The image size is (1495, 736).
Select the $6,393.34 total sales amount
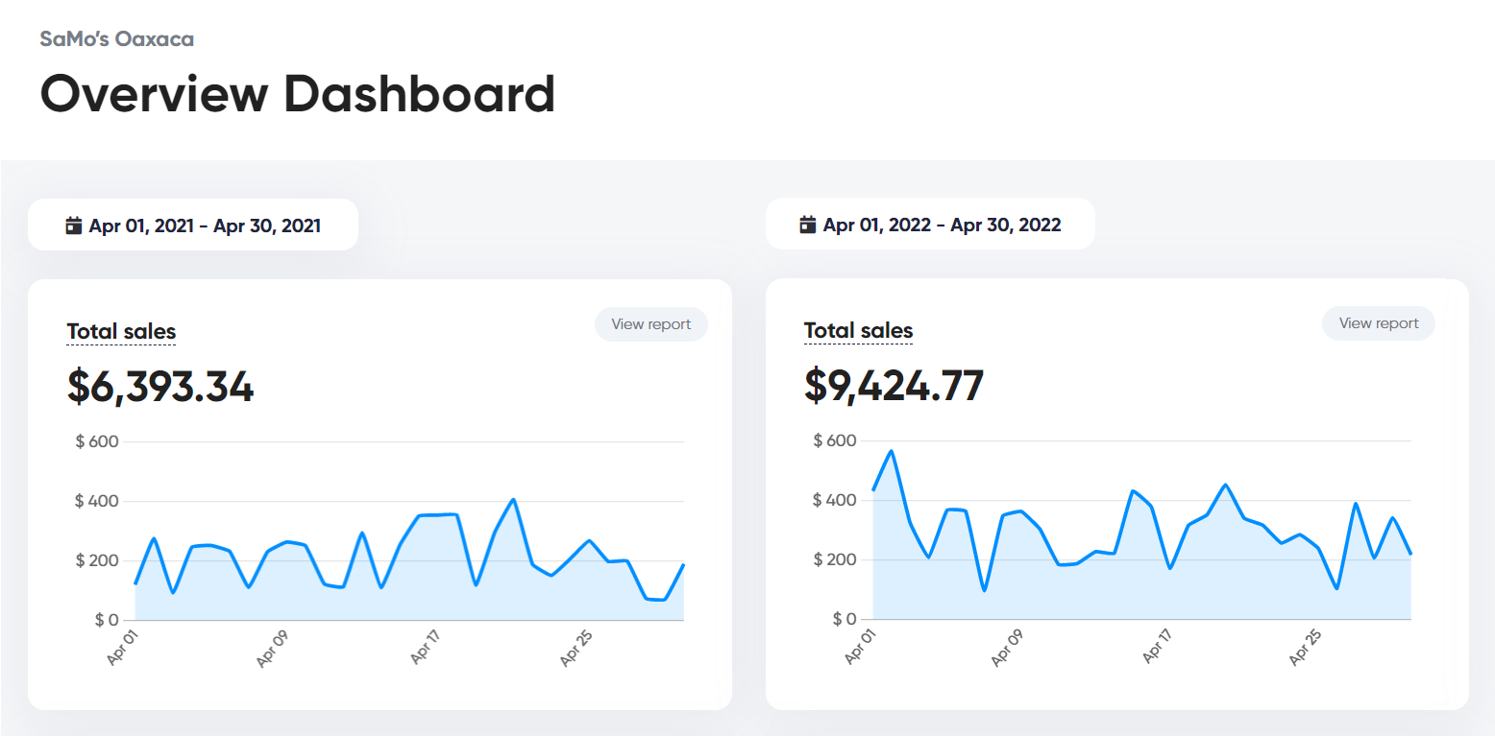[160, 387]
